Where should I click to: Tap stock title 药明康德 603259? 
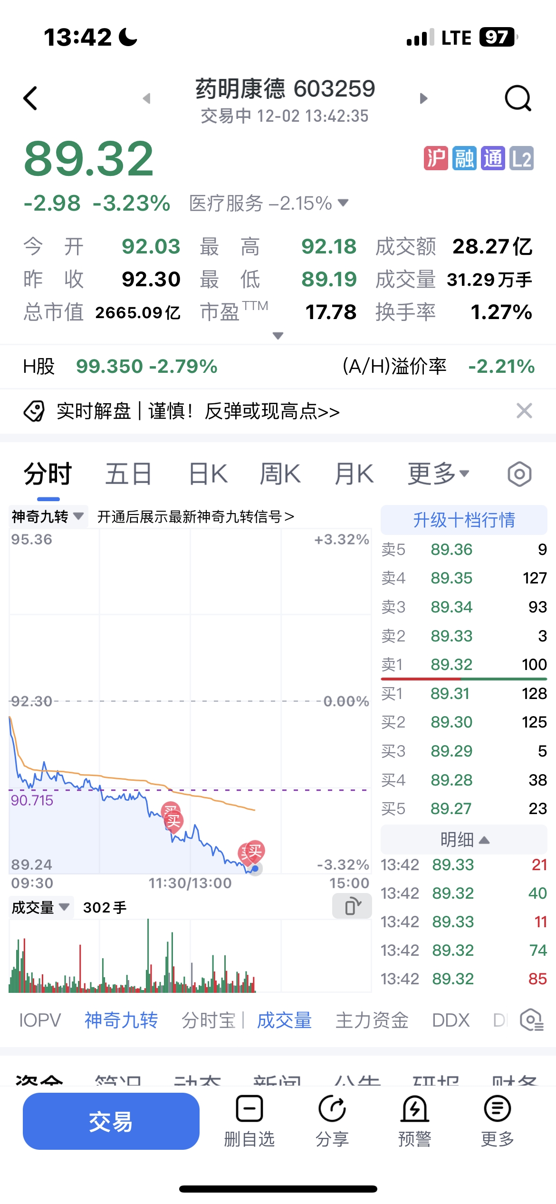point(285,89)
